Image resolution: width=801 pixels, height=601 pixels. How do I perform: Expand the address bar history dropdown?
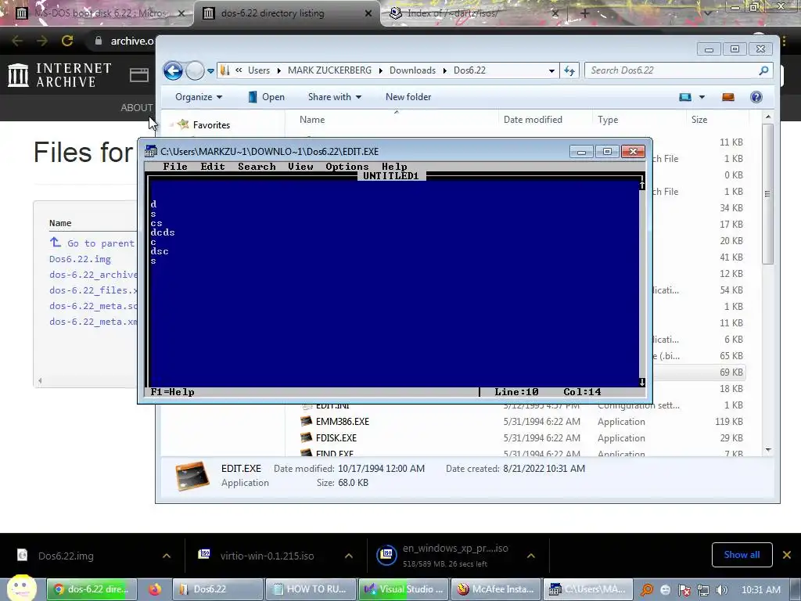[551, 71]
